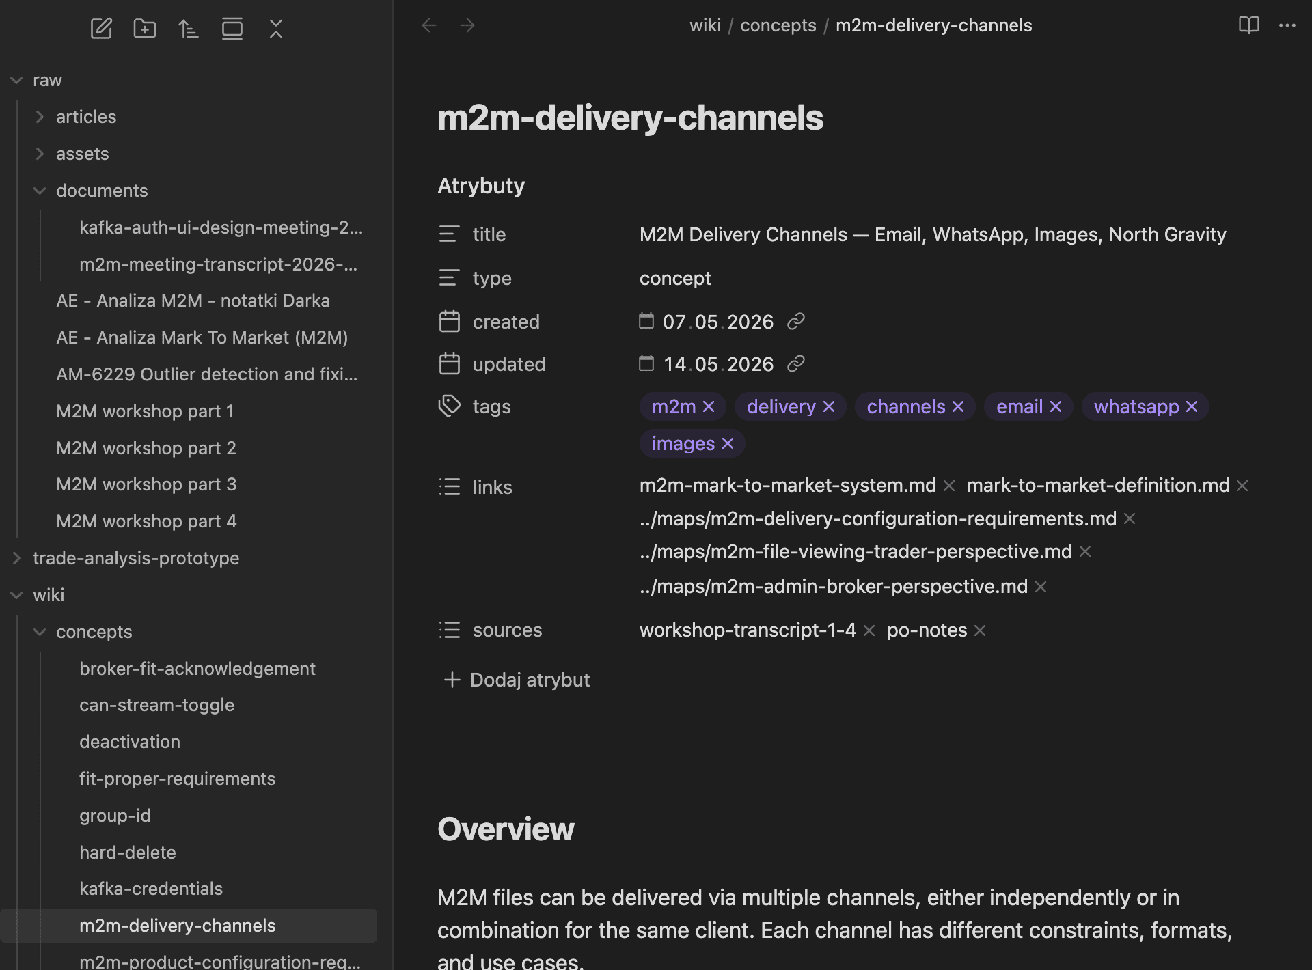
Task: Click the tags property tag icon
Action: pyautogui.click(x=449, y=406)
